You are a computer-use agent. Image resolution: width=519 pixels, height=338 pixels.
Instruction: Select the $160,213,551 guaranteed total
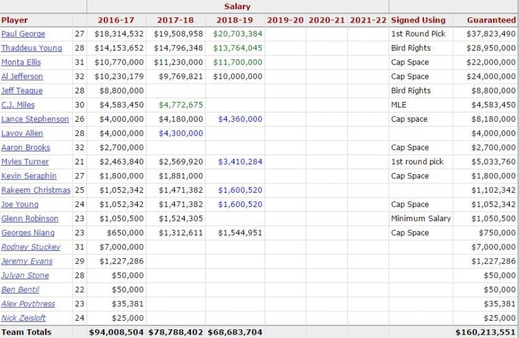[486, 332]
